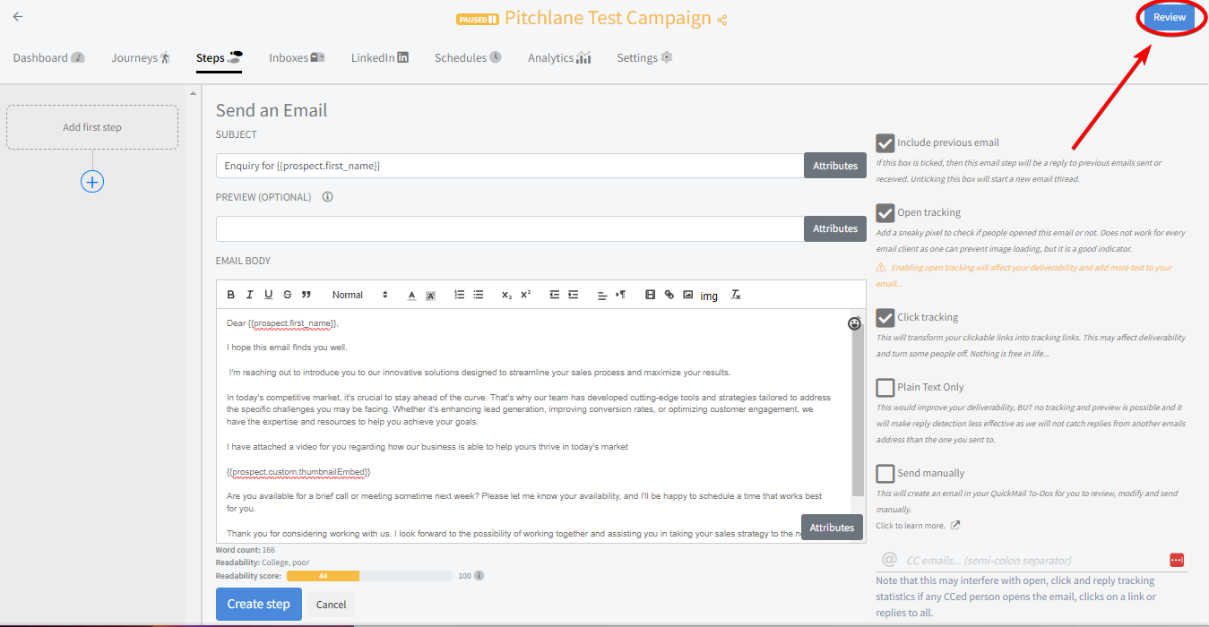Open the Settings tab

click(x=644, y=57)
